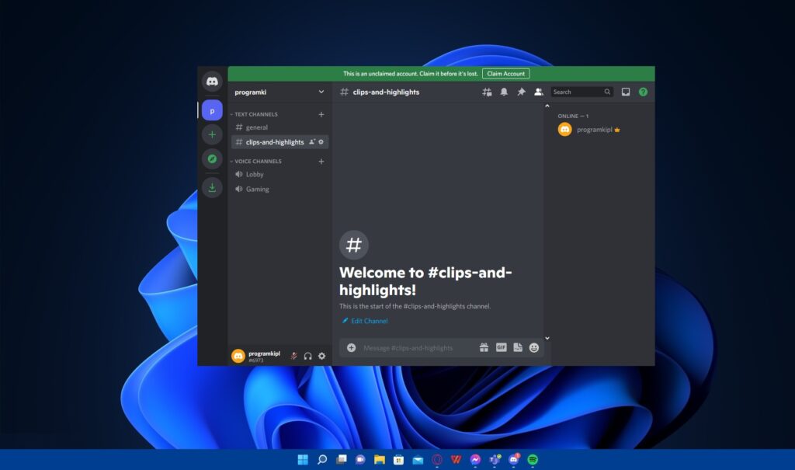Click the Search input field
Viewport: 795px width, 470px height.
pos(581,92)
